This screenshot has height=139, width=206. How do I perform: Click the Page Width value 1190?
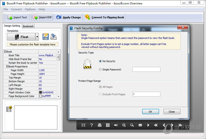(x=42, y=70)
